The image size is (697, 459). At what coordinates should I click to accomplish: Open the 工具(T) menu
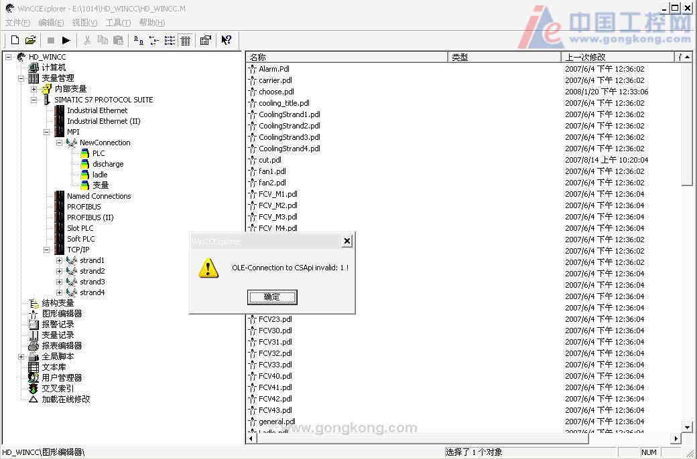118,23
